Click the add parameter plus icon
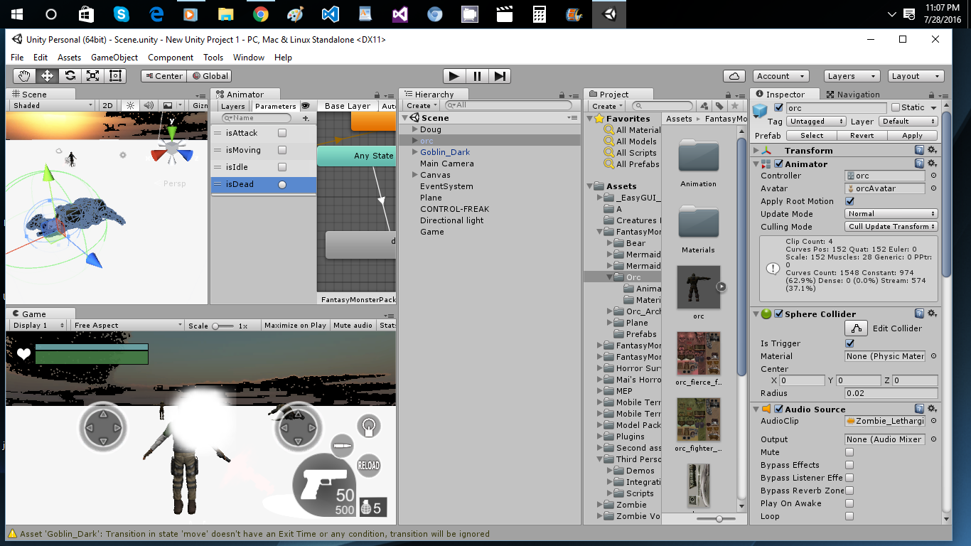971x546 pixels. point(306,119)
